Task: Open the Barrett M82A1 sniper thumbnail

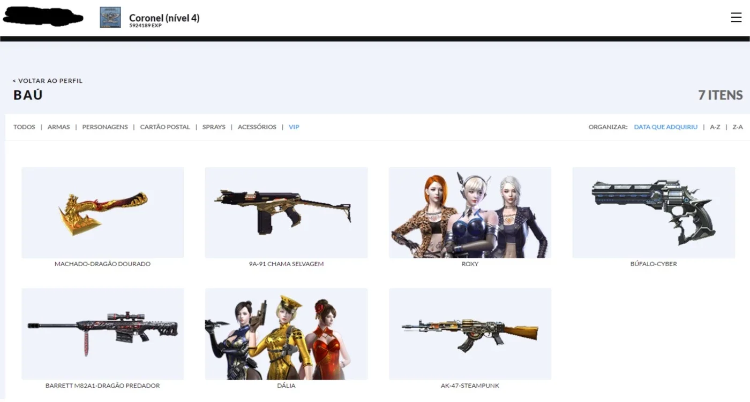Action: (x=103, y=334)
